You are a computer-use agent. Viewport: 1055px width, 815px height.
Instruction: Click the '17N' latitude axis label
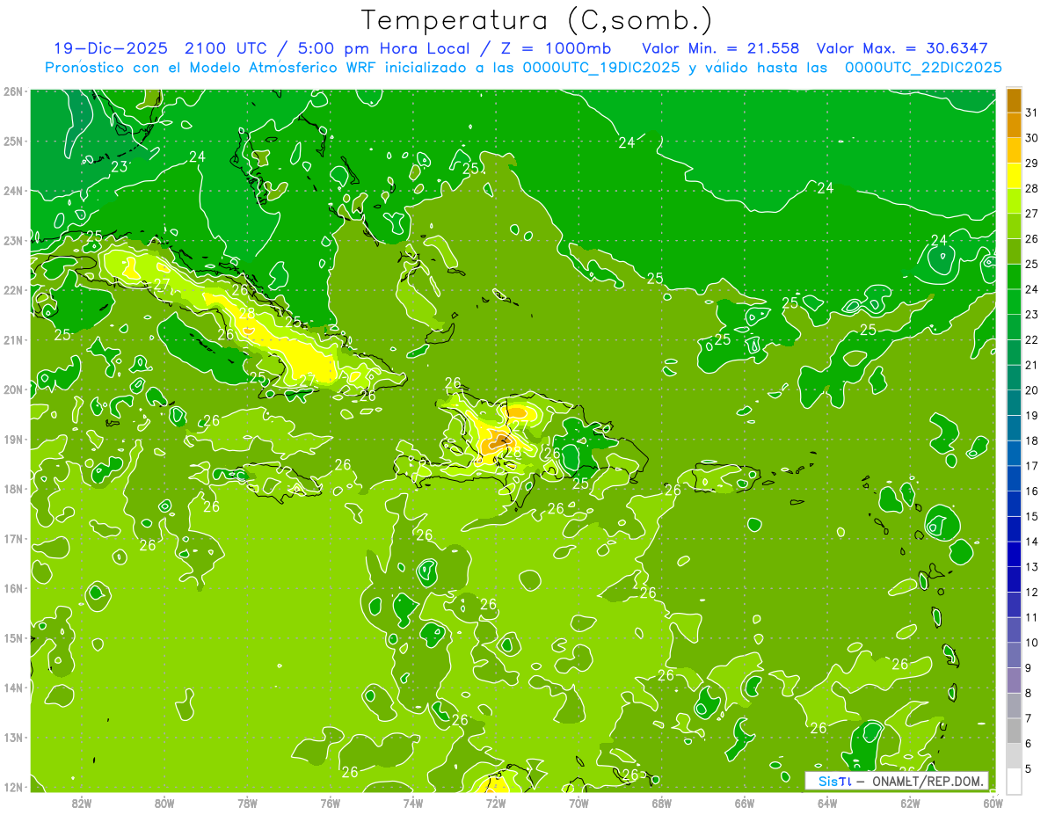13,538
